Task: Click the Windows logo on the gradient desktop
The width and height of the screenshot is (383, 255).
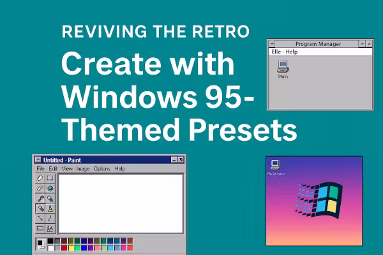Action: pyautogui.click(x=319, y=200)
